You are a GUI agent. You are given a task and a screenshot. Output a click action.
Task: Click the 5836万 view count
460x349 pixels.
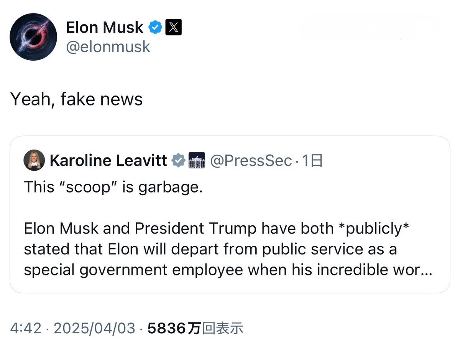point(174,328)
